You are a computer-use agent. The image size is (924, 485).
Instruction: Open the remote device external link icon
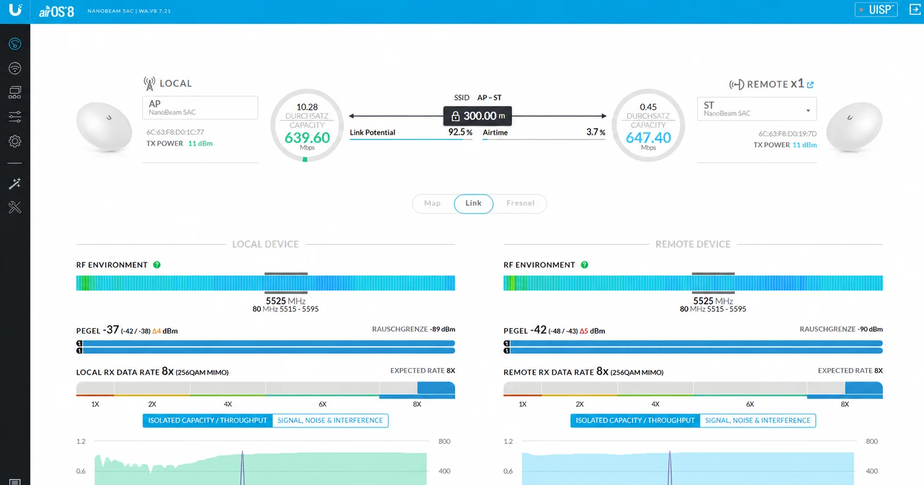[x=810, y=85]
